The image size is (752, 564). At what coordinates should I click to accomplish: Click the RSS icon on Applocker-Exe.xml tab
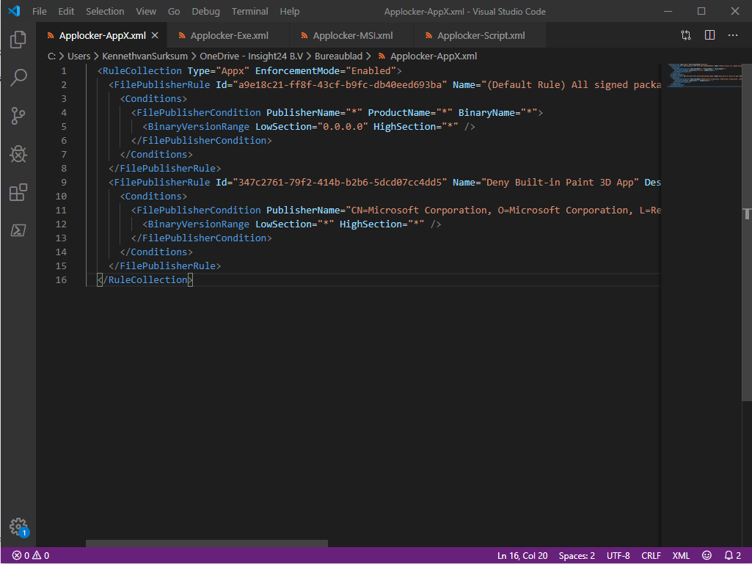point(182,35)
